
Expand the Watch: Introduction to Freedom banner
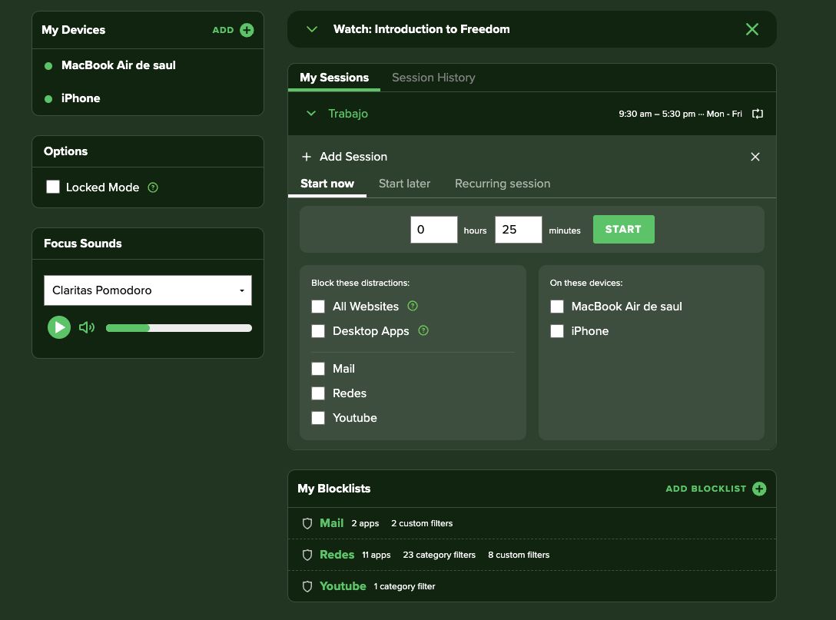(x=312, y=29)
